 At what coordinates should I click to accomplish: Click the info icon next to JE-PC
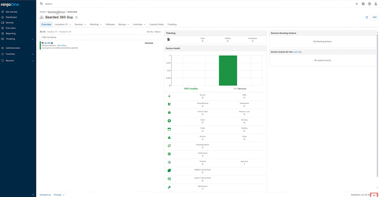tap(52, 43)
